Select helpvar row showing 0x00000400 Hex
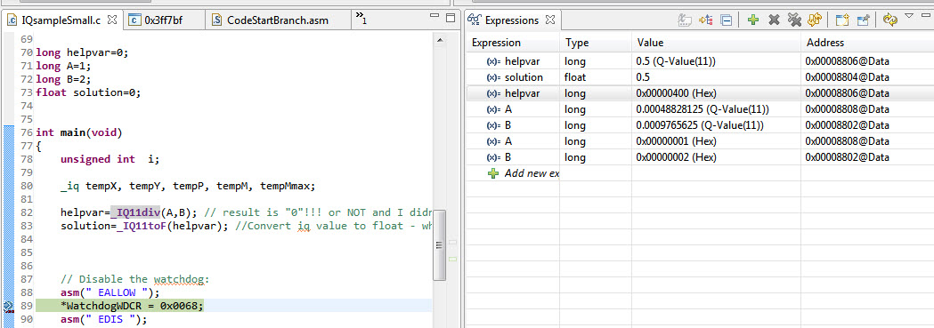 (700, 93)
